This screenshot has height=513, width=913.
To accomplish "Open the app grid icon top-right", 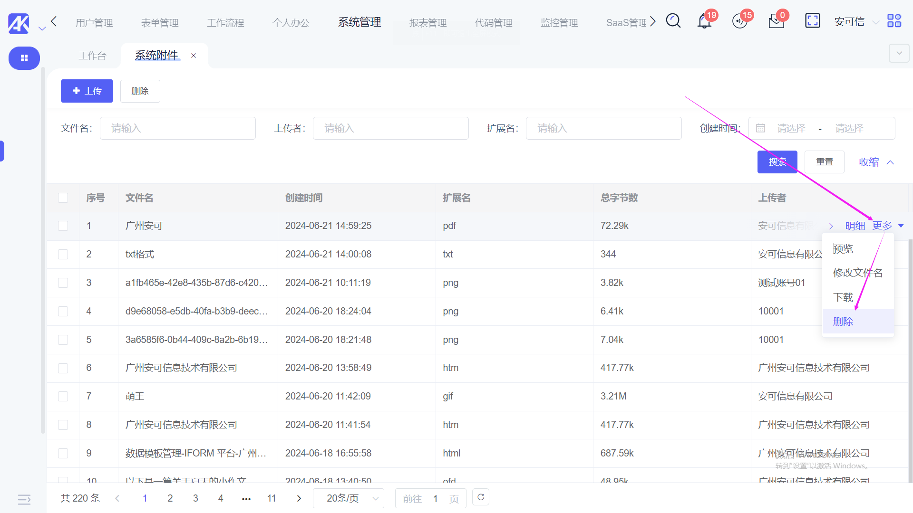I will click(894, 21).
